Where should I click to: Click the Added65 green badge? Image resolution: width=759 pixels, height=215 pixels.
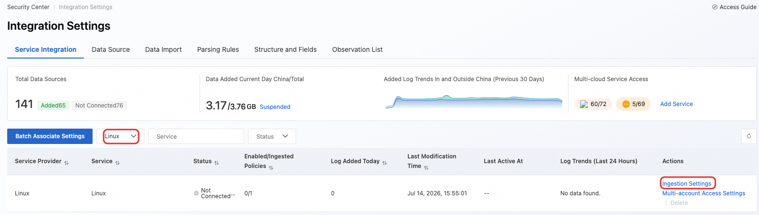[53, 106]
